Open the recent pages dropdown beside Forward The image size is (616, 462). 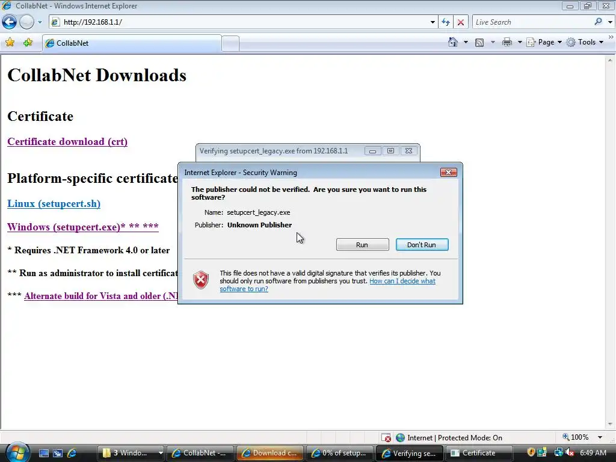point(40,22)
